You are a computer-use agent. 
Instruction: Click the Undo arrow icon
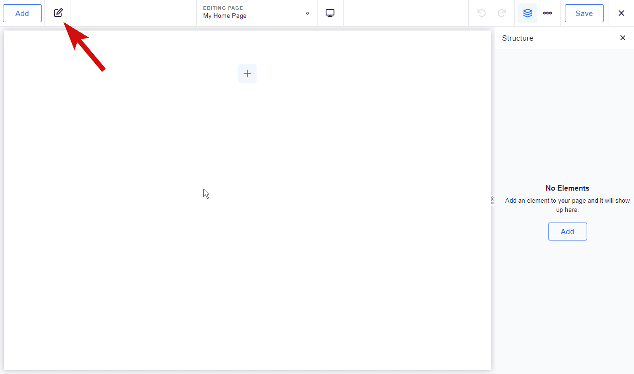click(x=481, y=13)
